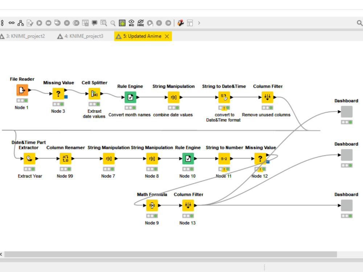Screen dimensions: 363x272
Task: Select the Column Renamer node
Action: pos(65,158)
